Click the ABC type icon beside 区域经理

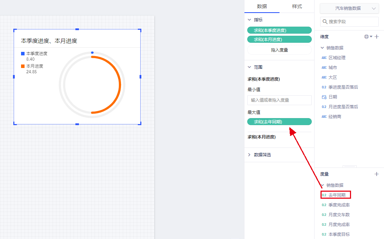(x=324, y=58)
